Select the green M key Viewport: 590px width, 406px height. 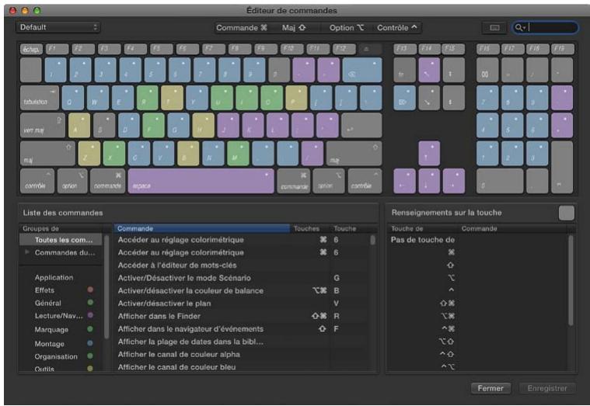238,154
